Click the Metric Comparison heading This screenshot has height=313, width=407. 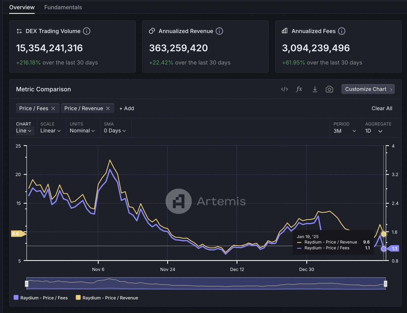point(43,89)
